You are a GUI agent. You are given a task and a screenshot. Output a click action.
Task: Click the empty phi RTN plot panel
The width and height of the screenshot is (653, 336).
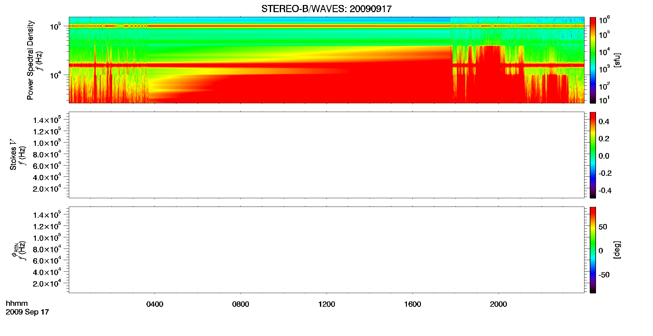(x=326, y=250)
